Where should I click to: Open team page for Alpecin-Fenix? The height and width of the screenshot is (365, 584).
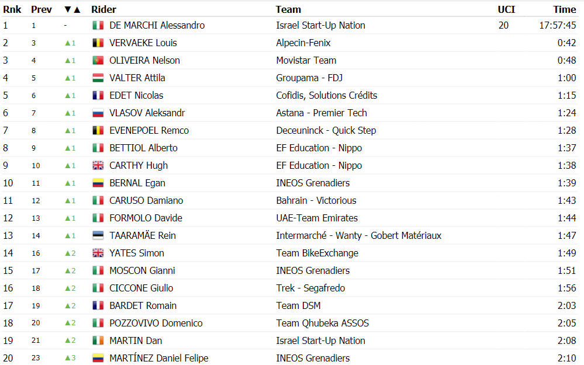tap(303, 43)
